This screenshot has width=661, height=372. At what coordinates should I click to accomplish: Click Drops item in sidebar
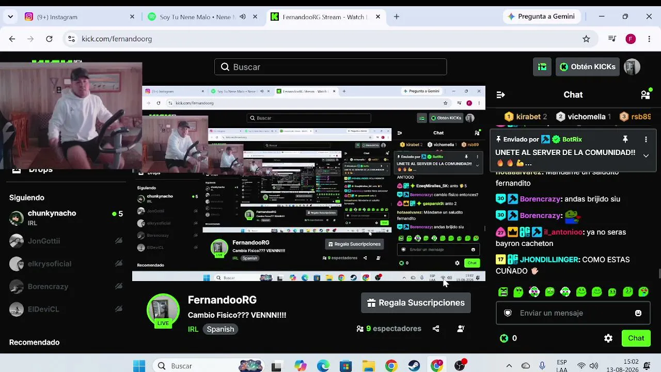tap(32, 170)
